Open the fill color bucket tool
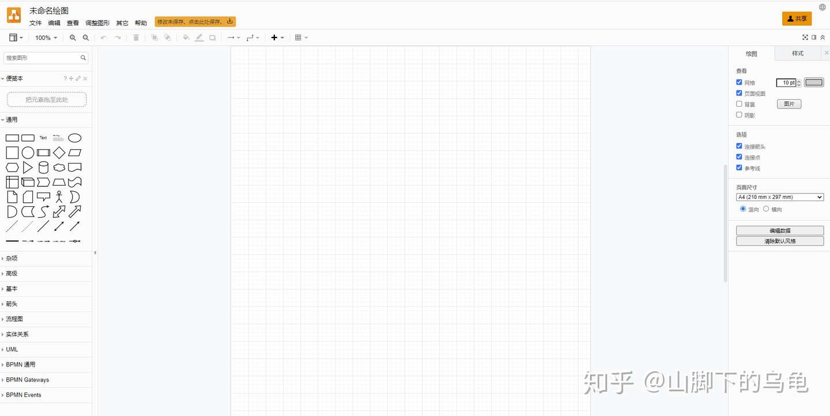This screenshot has height=416, width=830. coord(186,38)
